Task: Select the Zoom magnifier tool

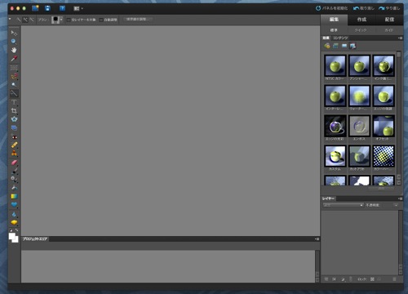Action: [x=14, y=42]
